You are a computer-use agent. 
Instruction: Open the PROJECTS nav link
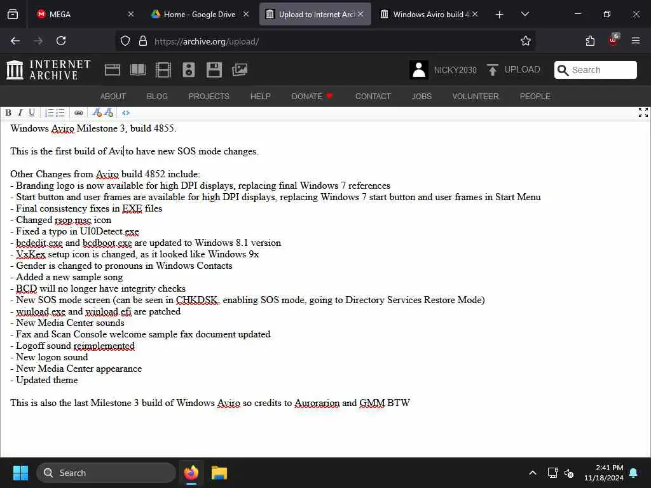click(x=209, y=97)
